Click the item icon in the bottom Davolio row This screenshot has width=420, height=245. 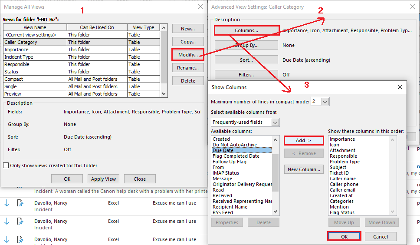point(20,239)
